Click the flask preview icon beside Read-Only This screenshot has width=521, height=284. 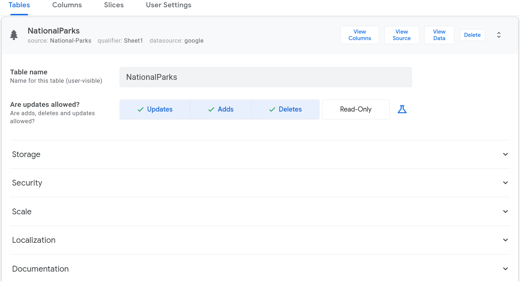402,109
